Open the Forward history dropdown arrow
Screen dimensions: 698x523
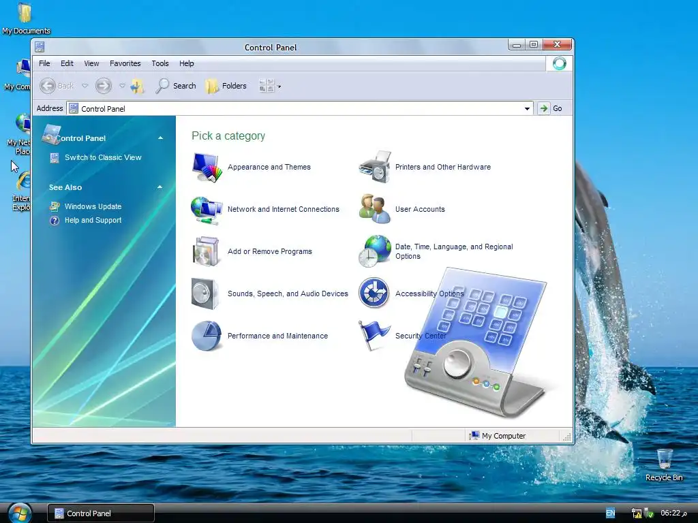[122, 86]
